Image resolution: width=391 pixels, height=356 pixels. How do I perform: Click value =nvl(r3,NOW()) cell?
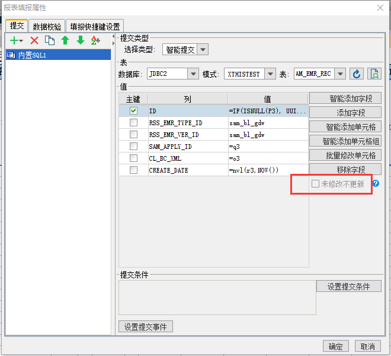tap(268, 170)
